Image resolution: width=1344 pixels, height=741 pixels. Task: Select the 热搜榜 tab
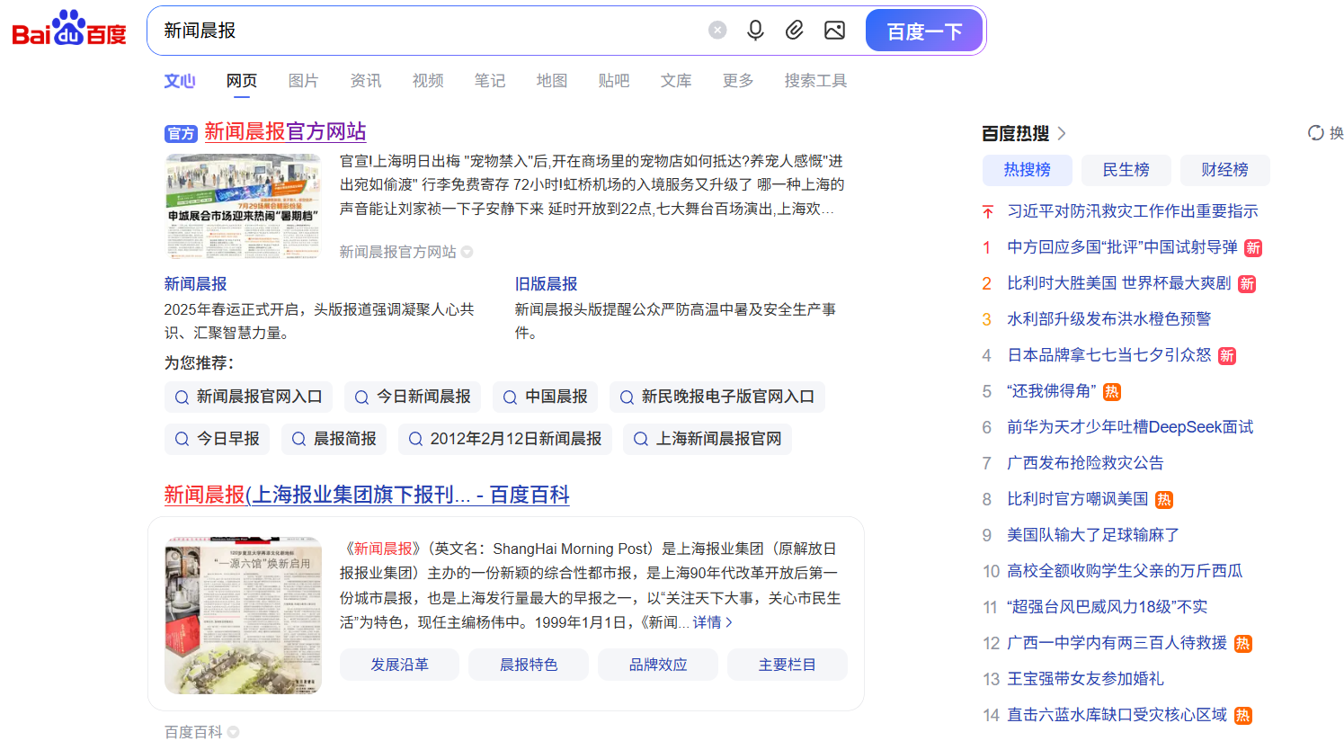point(1028,170)
